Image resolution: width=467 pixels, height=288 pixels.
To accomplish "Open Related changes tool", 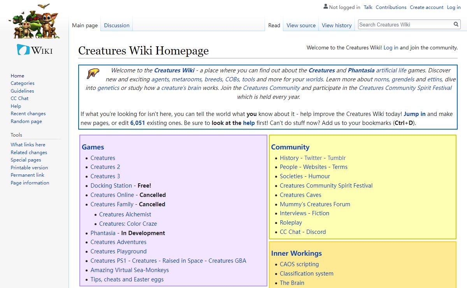I will (x=29, y=152).
